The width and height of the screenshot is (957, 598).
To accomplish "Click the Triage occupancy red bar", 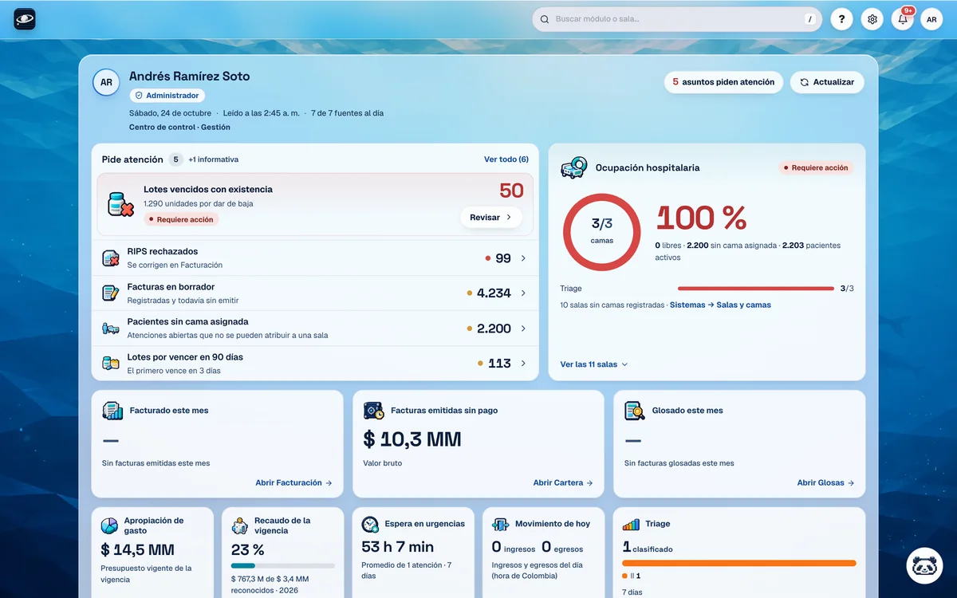I will point(756,289).
